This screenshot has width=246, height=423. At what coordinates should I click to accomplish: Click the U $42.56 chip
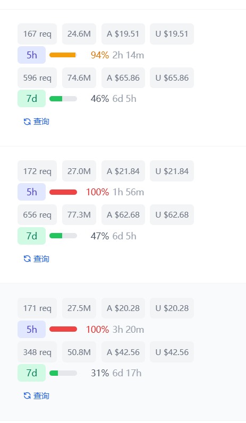[172, 352]
